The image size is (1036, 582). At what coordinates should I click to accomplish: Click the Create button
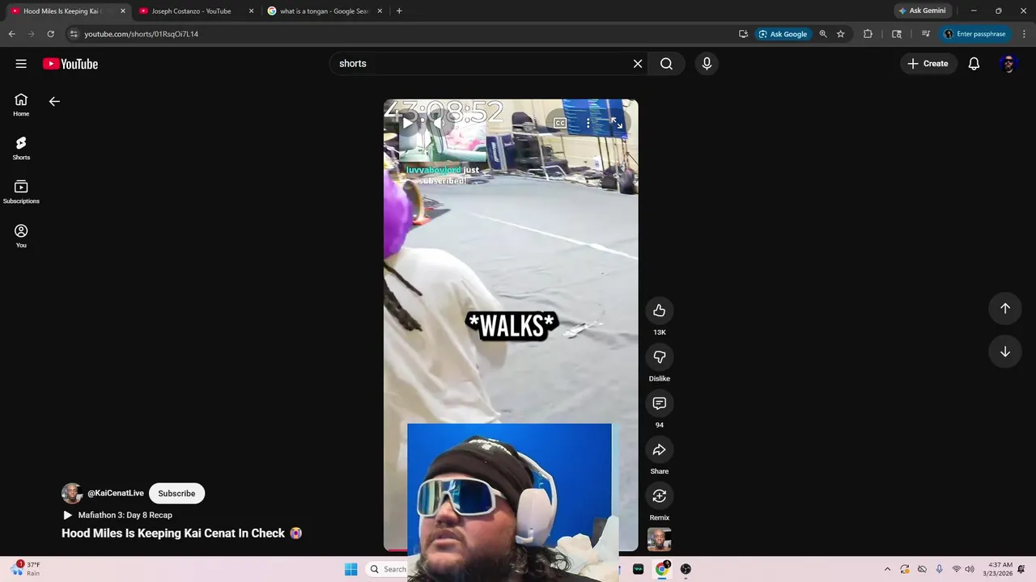point(928,64)
